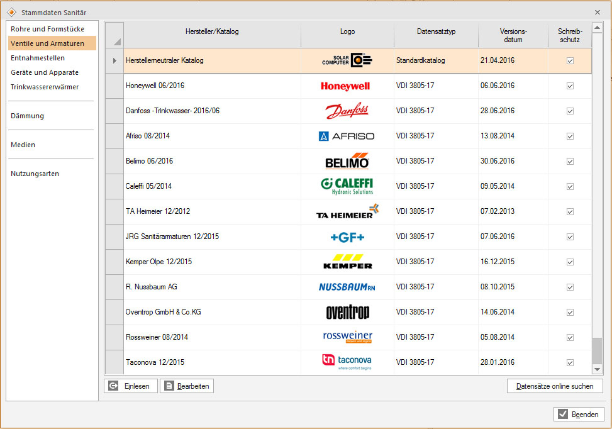Click the Einlesen button
The image size is (612, 429).
pyautogui.click(x=131, y=386)
